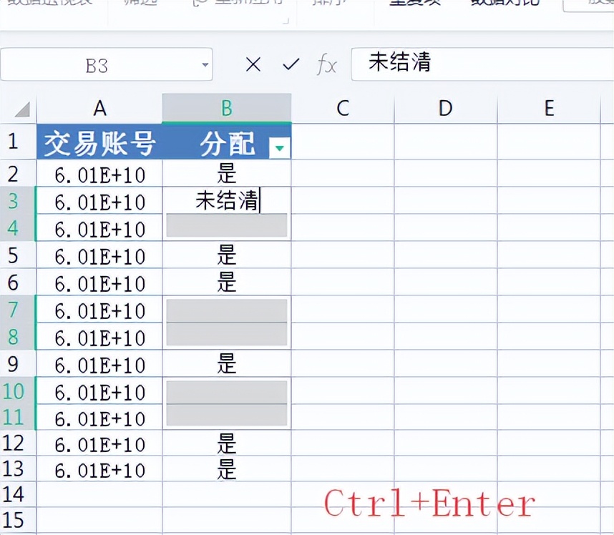Select column A header
The height and width of the screenshot is (535, 614).
click(x=99, y=109)
